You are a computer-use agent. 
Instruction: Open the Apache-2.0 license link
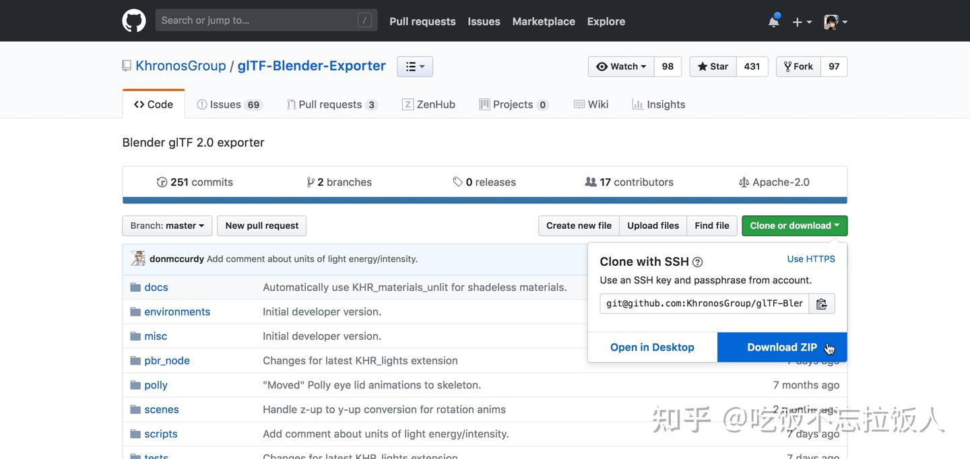click(774, 182)
